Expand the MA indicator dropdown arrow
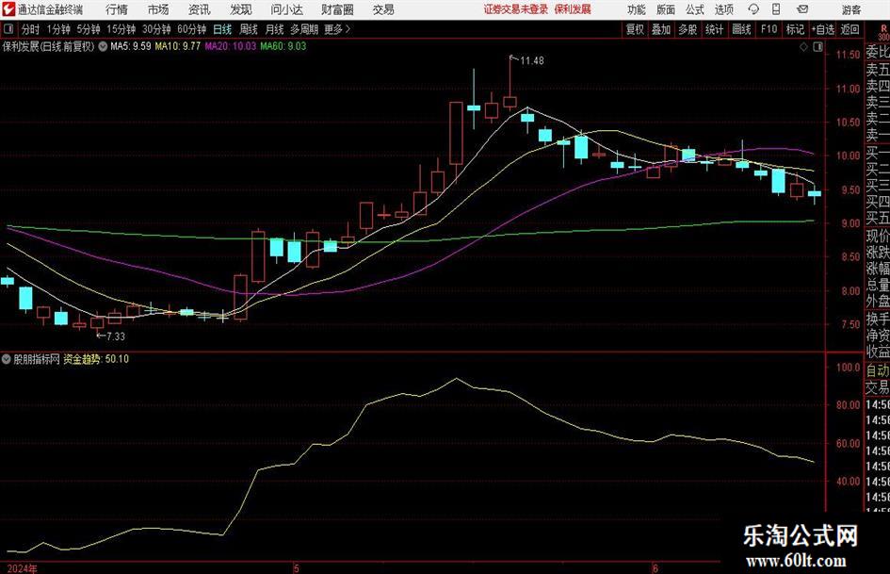 click(103, 46)
